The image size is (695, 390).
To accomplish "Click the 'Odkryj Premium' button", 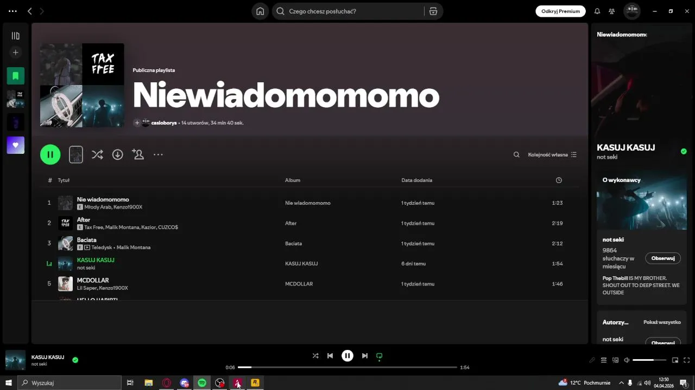I will point(560,11).
